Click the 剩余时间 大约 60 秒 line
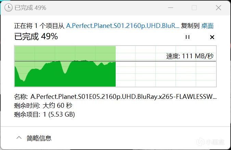 (42, 106)
